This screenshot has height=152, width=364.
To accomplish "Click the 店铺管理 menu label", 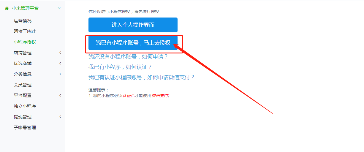I will [23, 53].
